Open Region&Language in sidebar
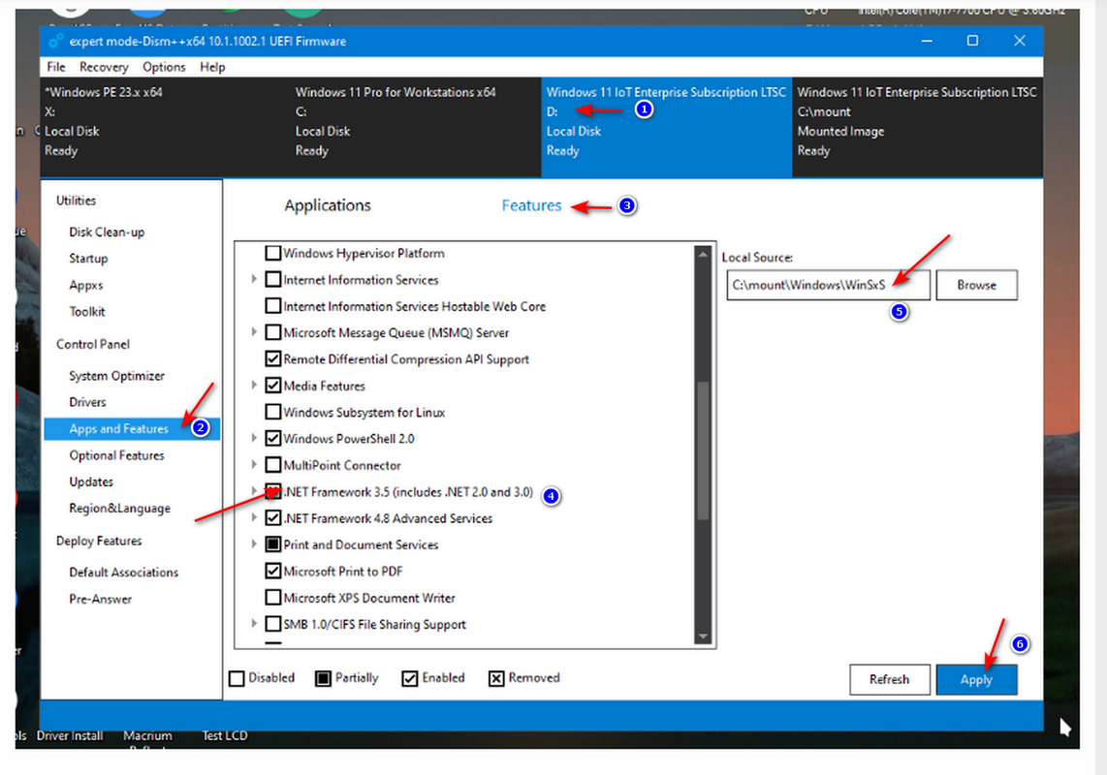 120,509
